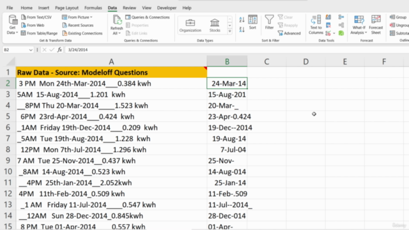Open the File tab

click(10, 8)
